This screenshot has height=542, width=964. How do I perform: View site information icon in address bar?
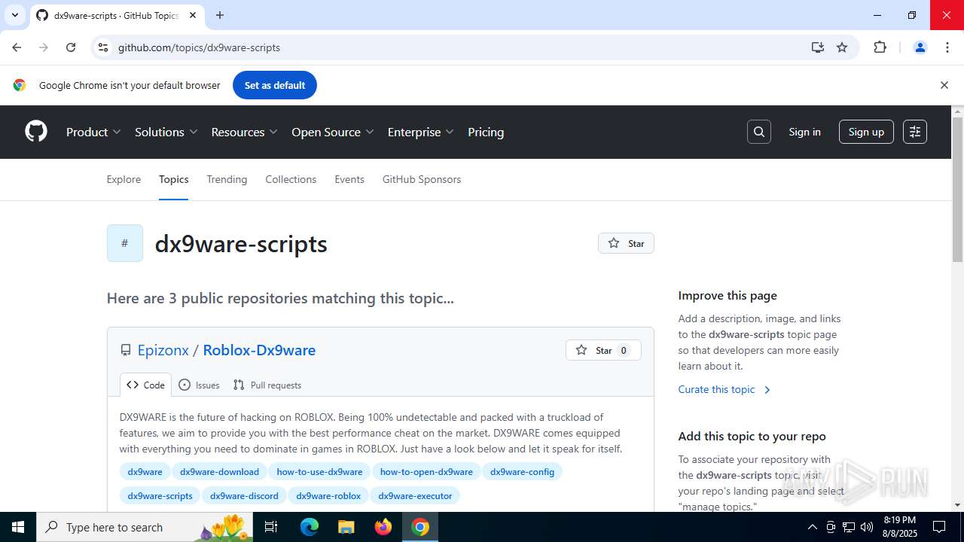pyautogui.click(x=103, y=47)
